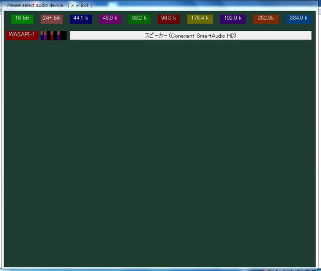Image resolution: width=321 pixels, height=271 pixels.
Task: Select the dark red 96.0 k box
Action: [169, 19]
